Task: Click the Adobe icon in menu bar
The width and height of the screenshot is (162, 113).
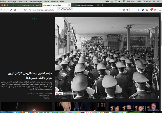Action: coord(107,1)
